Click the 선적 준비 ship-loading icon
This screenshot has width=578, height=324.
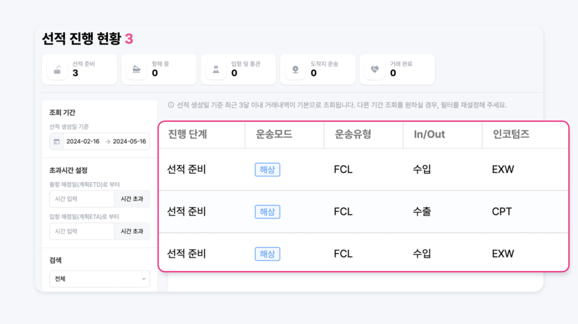[57, 69]
